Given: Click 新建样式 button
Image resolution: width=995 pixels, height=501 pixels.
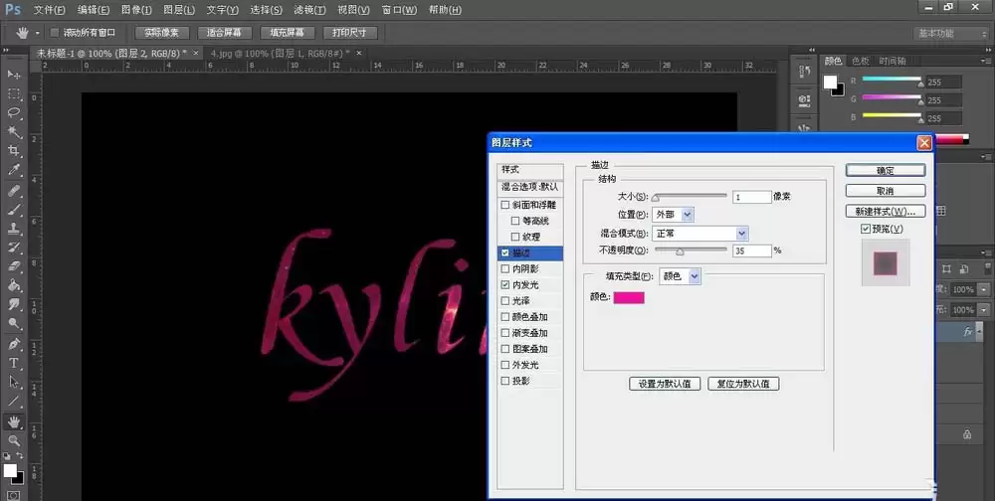Looking at the screenshot, I should coord(886,211).
